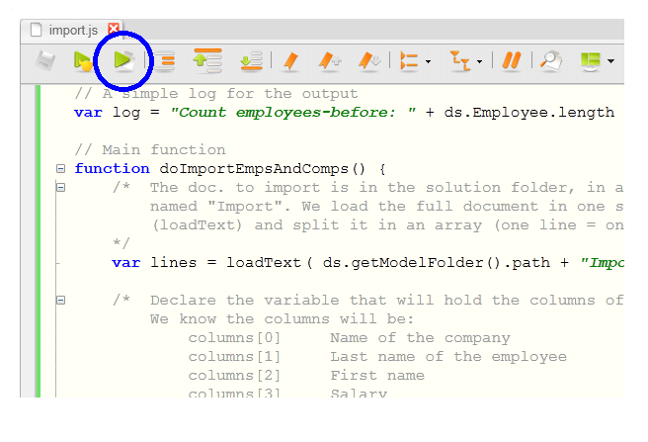This screenshot has width=648, height=442.
Task: Click the green layout panels icon
Action: click(x=591, y=61)
